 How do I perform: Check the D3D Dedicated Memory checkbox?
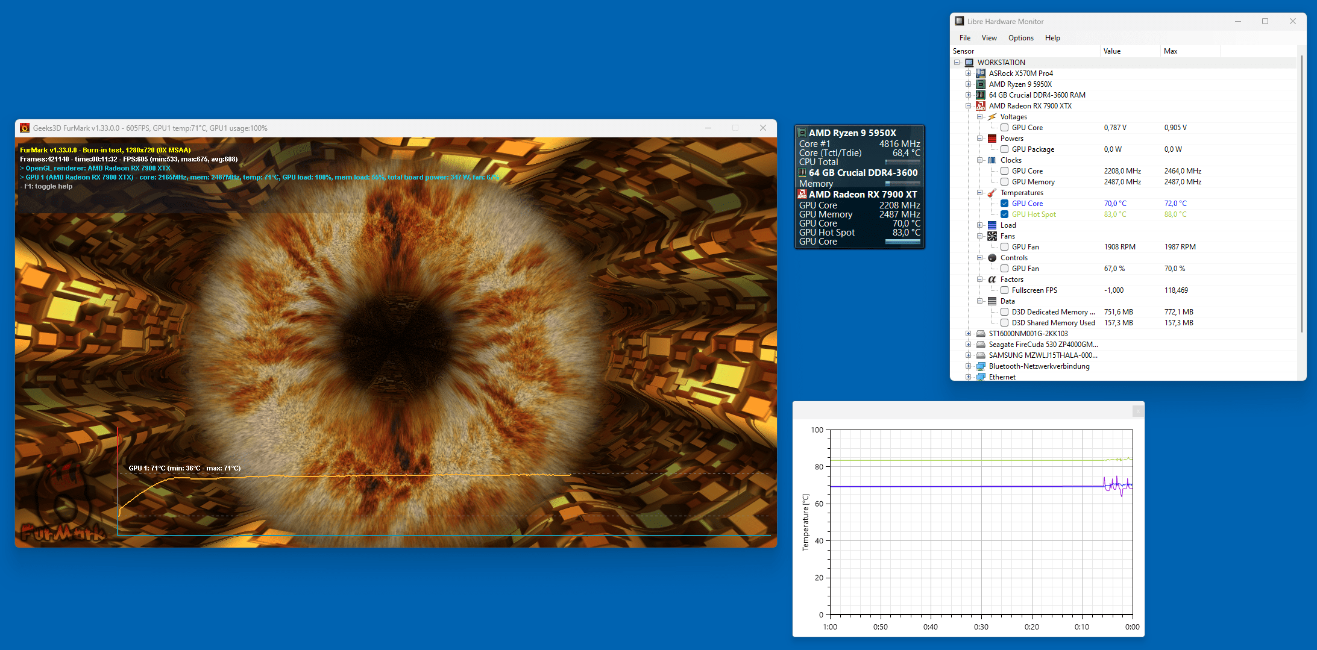pyautogui.click(x=1004, y=312)
